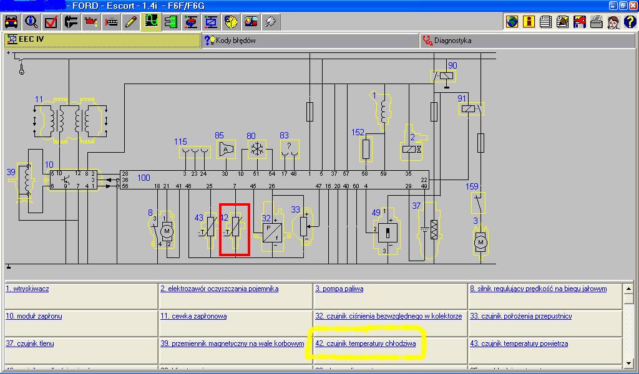Viewport: 639px width, 374px height.
Task: Click the printer icon
Action: tap(596, 22)
